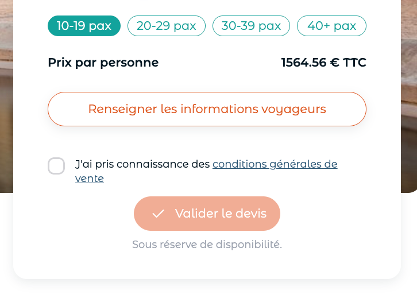Choose the 20-29 pax option

pyautogui.click(x=167, y=26)
